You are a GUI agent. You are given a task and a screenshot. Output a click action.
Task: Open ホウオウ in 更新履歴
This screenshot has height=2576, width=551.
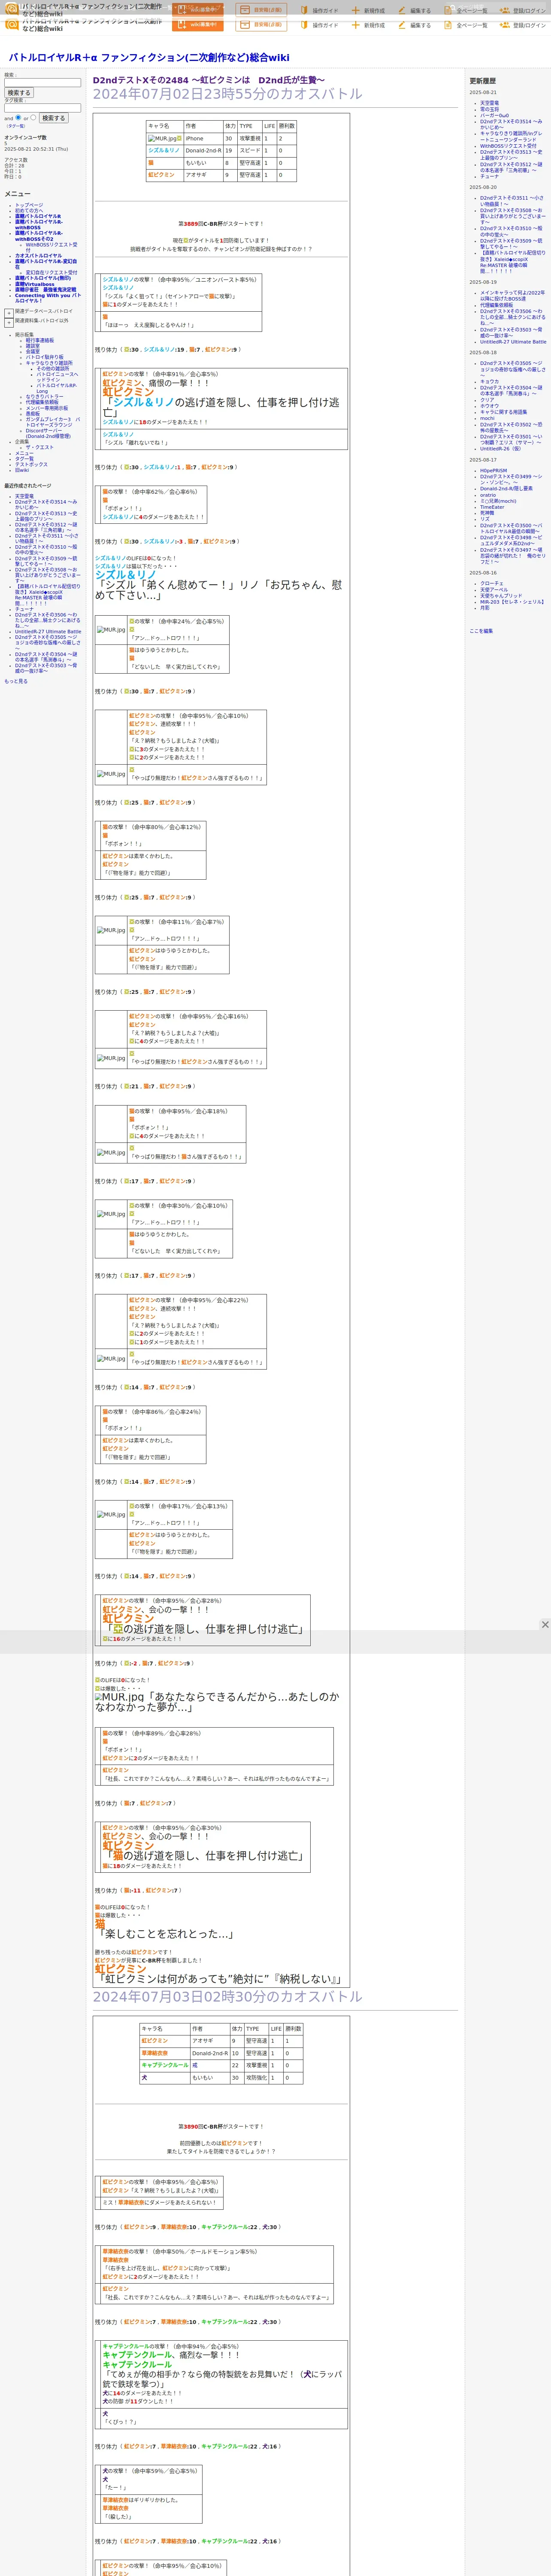click(x=489, y=406)
